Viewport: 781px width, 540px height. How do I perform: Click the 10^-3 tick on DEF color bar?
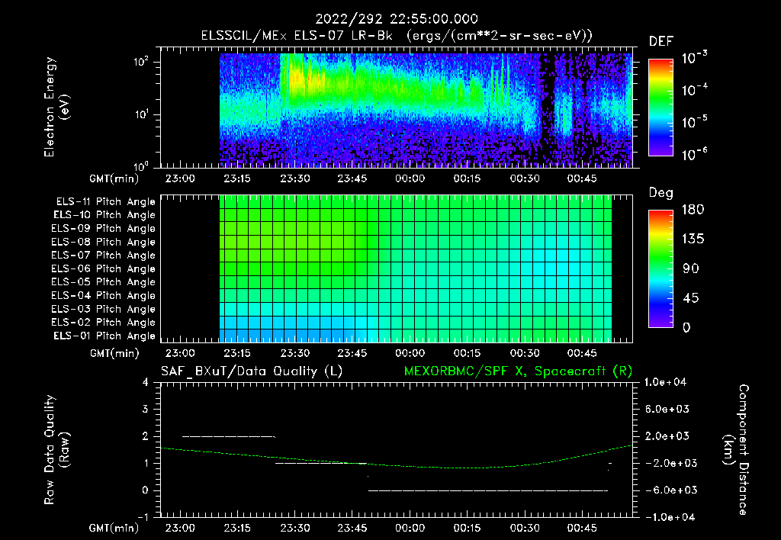coord(694,58)
